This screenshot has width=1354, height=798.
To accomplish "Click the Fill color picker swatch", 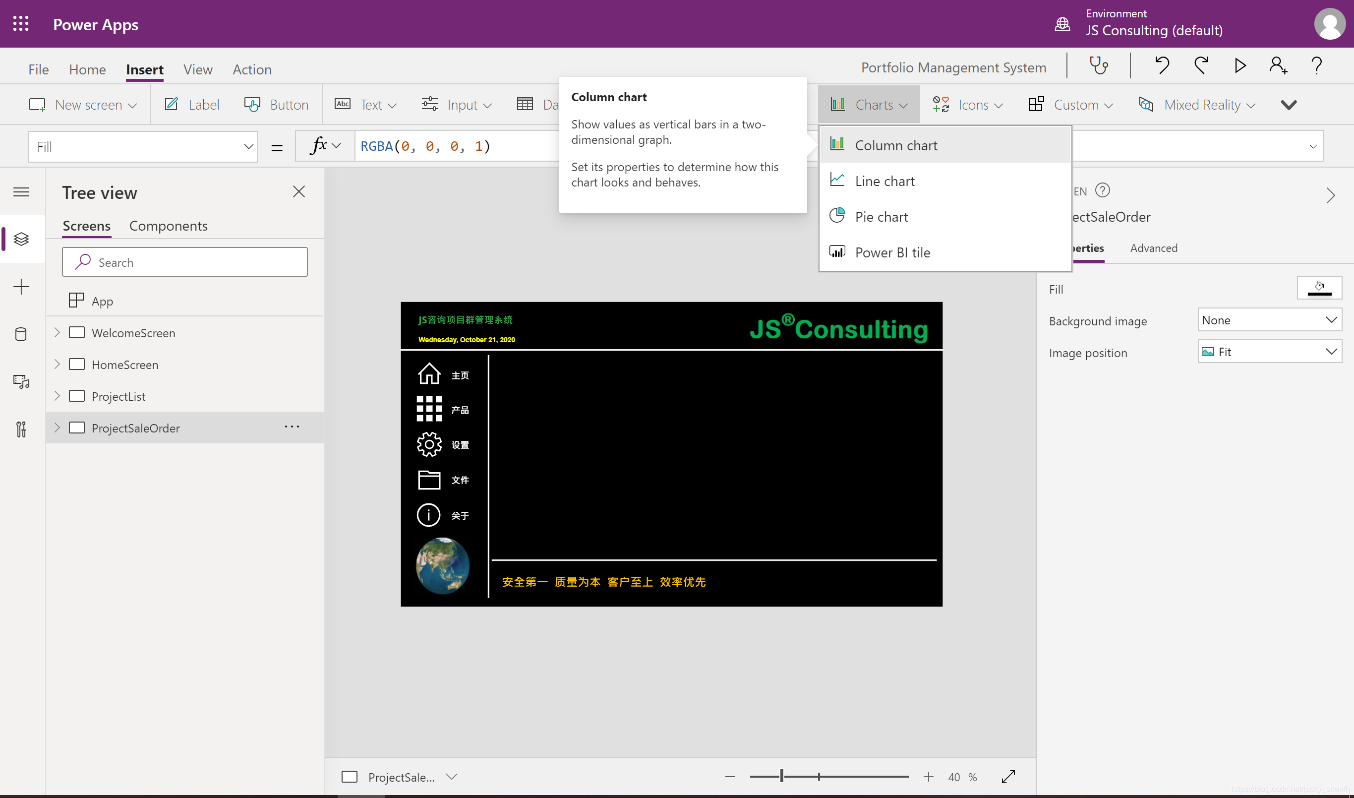I will tap(1319, 288).
